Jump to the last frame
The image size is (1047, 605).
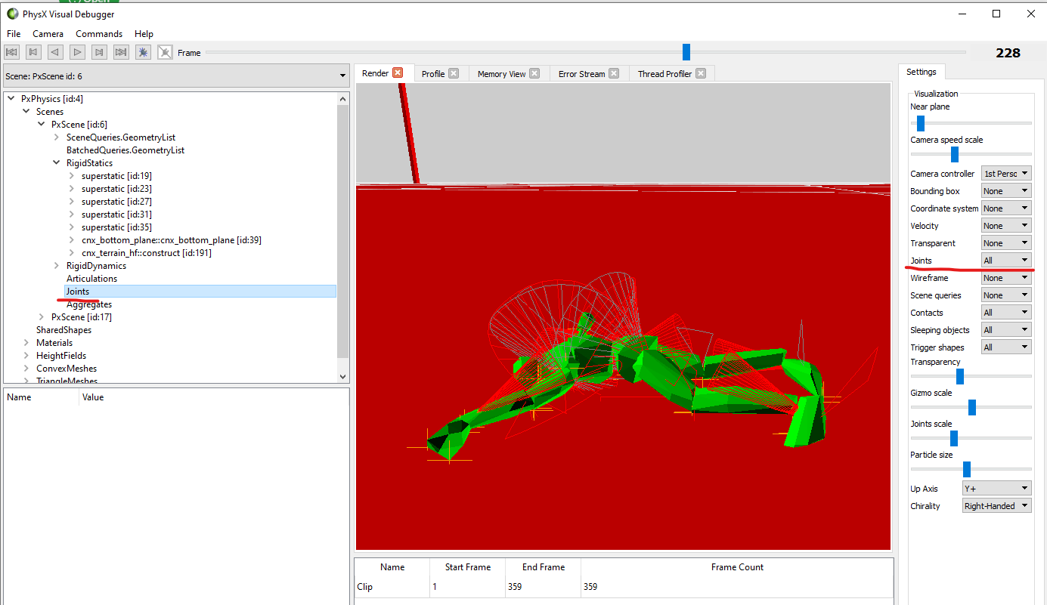click(x=120, y=51)
